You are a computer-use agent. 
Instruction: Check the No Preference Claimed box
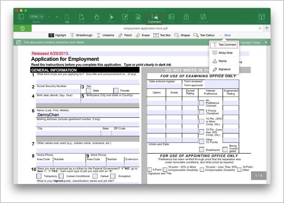point(202,103)
